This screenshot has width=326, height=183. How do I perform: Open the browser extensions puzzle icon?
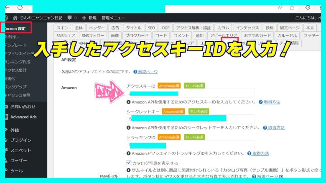308,8
